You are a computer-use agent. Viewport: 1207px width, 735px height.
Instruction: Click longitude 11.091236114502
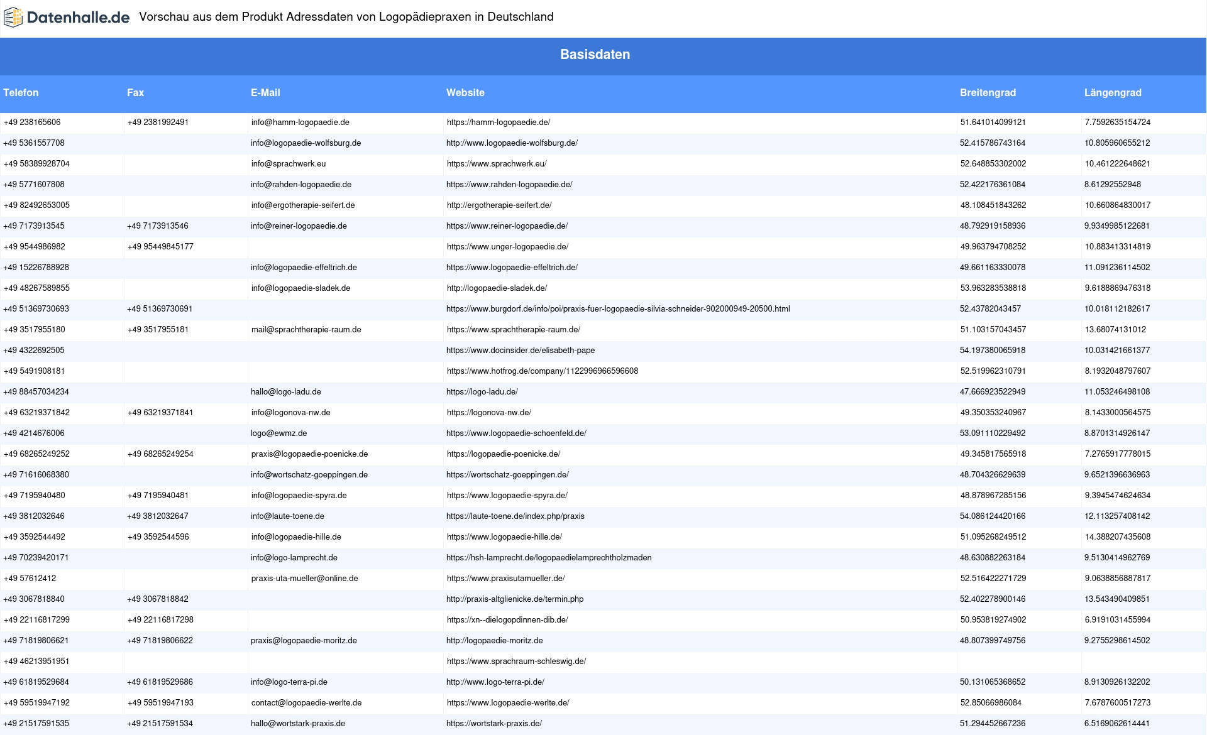click(x=1116, y=268)
